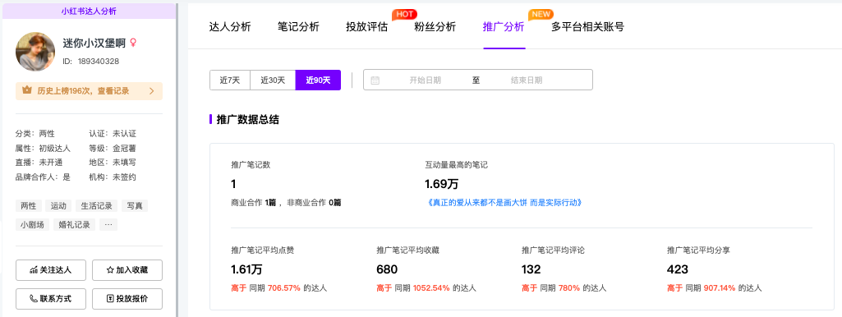This screenshot has height=317, width=842.
Task: Click the 小红书达人分析 header
Action: [x=90, y=11]
